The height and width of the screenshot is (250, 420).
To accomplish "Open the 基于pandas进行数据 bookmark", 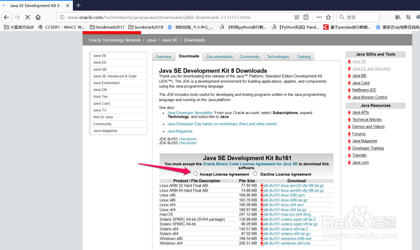I will coord(347,27).
